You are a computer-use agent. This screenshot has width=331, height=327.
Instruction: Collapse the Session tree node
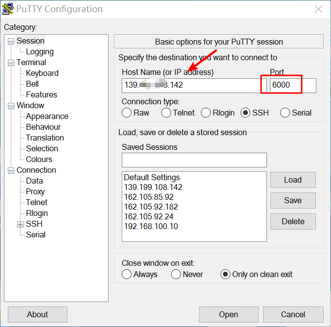(x=11, y=41)
